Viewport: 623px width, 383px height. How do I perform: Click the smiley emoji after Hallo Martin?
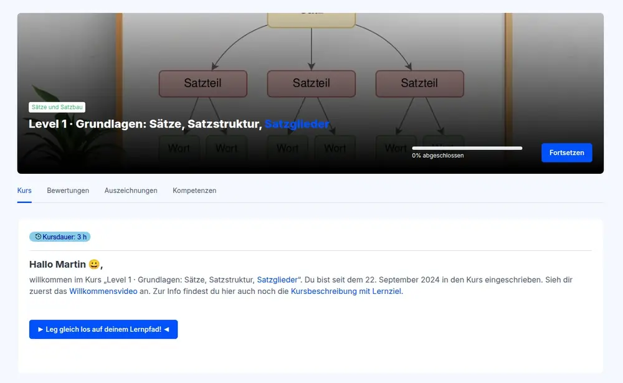coord(93,265)
